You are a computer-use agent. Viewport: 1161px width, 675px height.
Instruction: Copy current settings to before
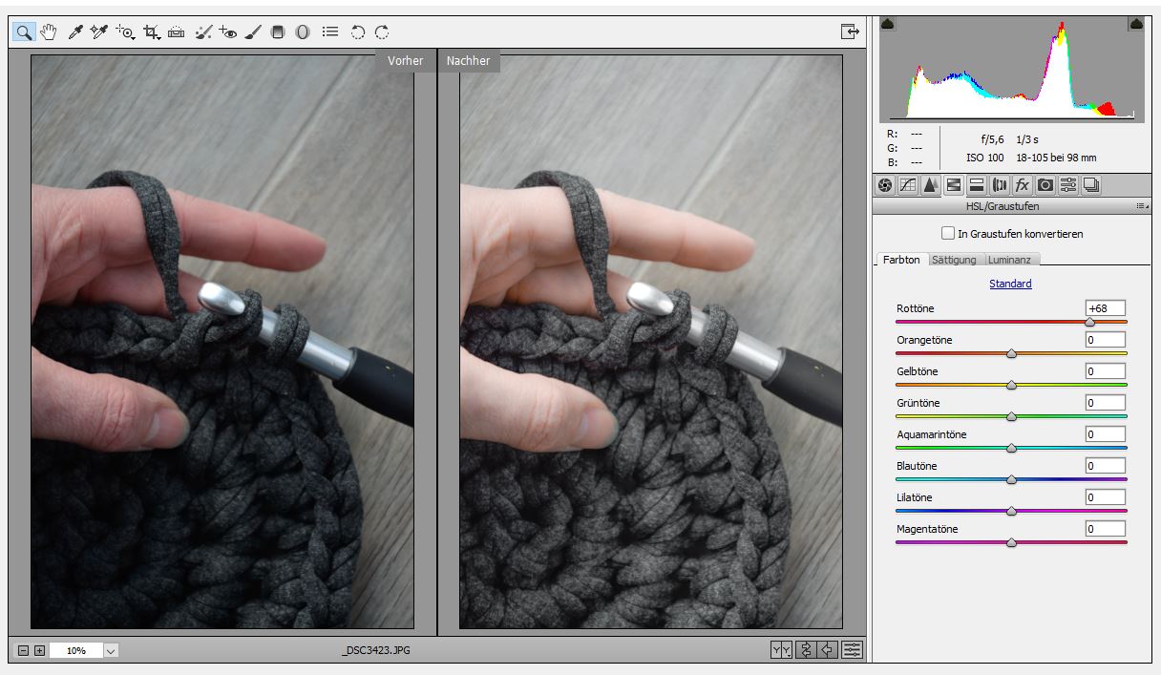coord(829,650)
